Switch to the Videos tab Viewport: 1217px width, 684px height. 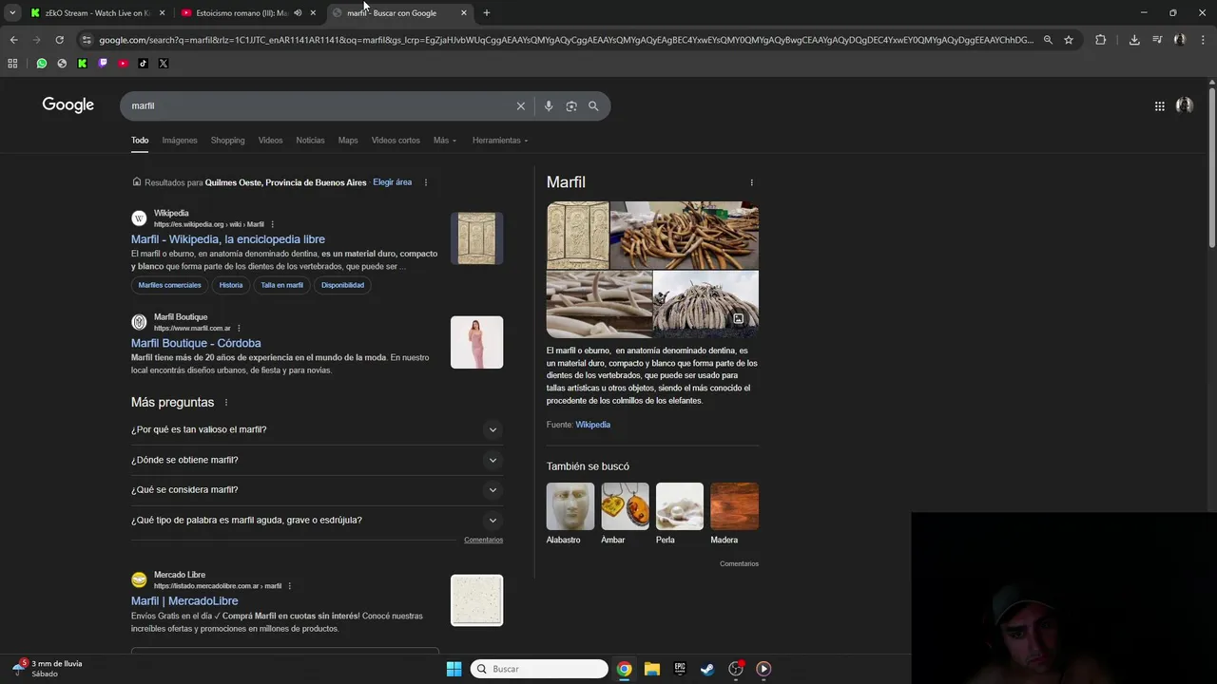point(270,141)
